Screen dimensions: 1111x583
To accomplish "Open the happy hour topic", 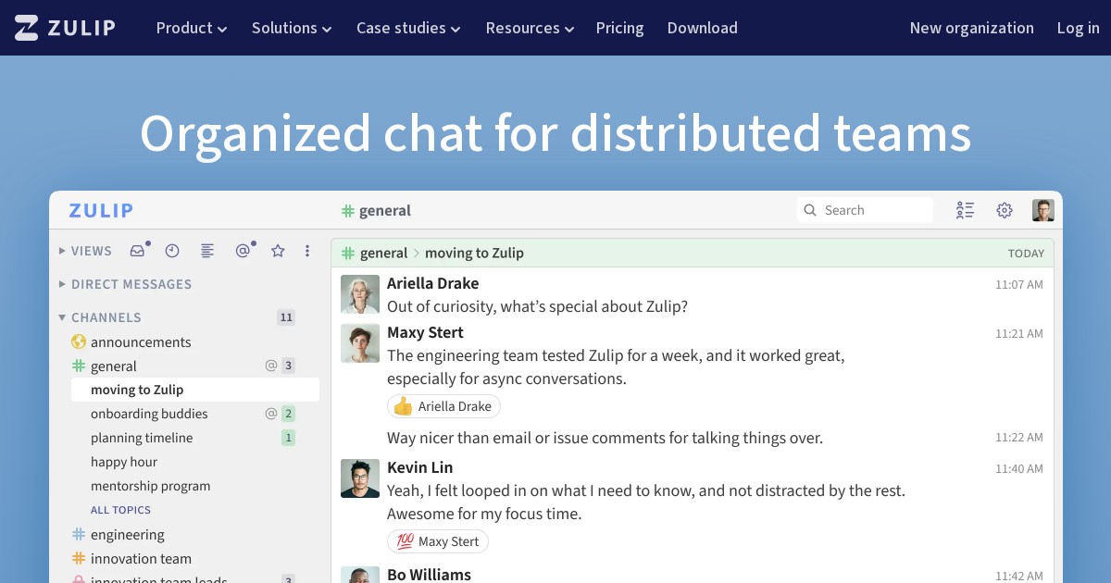I will tap(124, 462).
